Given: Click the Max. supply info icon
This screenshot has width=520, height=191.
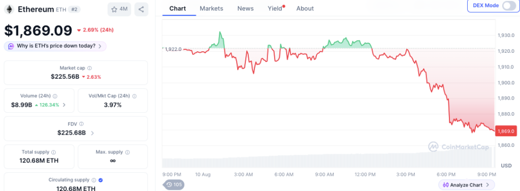Looking at the screenshot, I should click(x=127, y=152).
